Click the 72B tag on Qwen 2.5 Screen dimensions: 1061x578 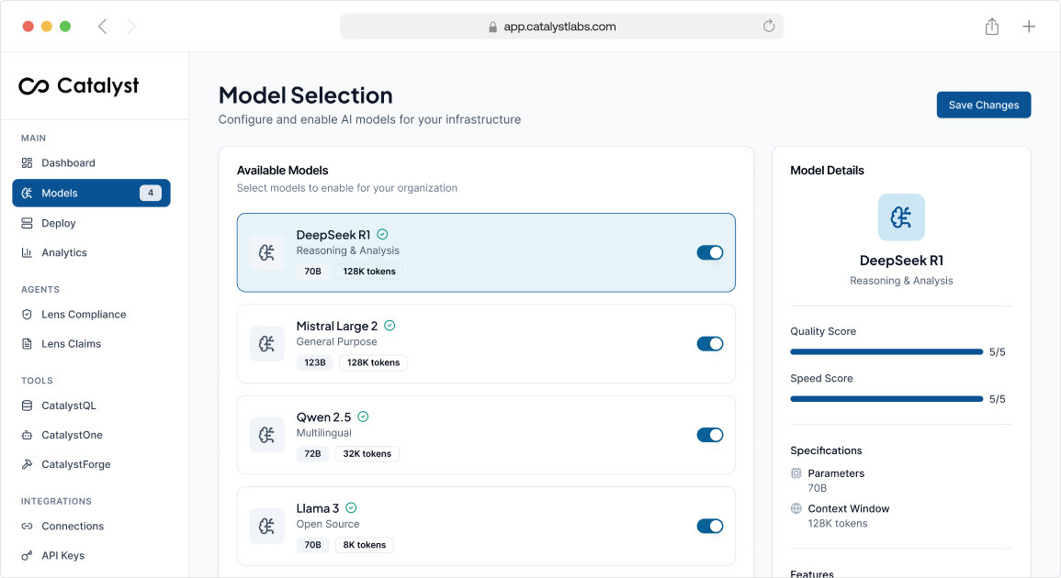click(312, 453)
